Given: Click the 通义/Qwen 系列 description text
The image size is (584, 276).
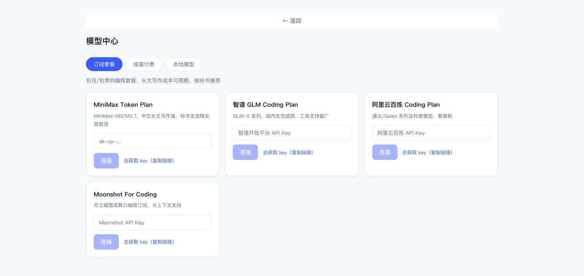Looking at the screenshot, I should pyautogui.click(x=412, y=116).
